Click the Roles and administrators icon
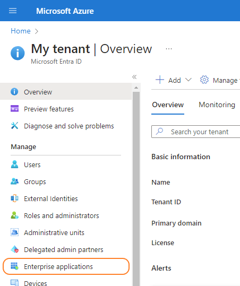240x286 pixels. pyautogui.click(x=14, y=215)
